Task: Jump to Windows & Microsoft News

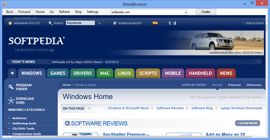Action: click(128, 108)
